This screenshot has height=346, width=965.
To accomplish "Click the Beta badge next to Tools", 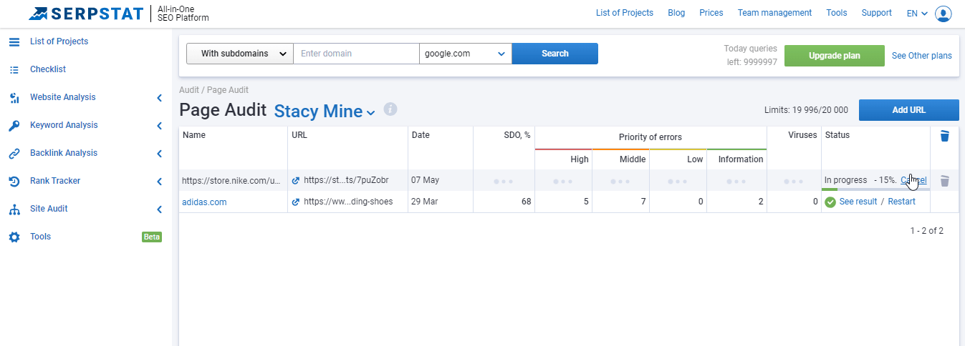I will pyautogui.click(x=152, y=237).
